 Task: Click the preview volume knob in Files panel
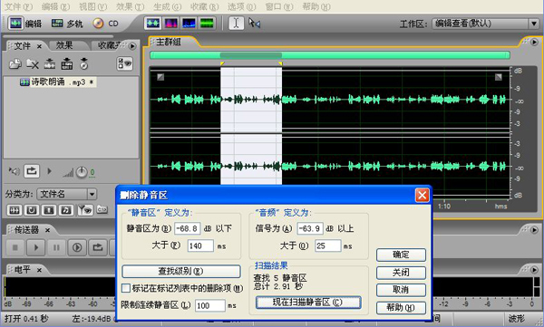(82, 172)
